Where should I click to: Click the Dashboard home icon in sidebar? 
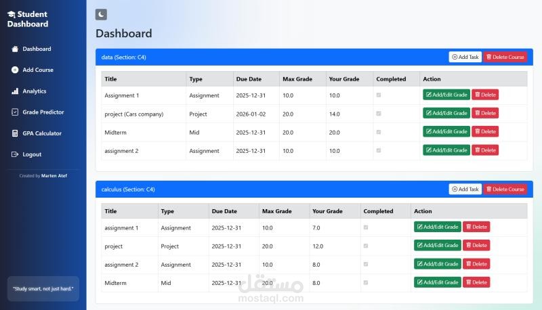(x=15, y=49)
